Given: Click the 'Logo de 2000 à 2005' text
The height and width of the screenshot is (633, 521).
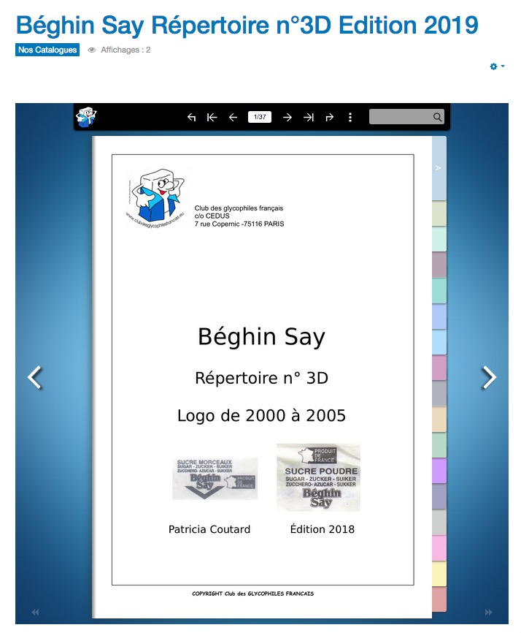Looking at the screenshot, I should tap(261, 415).
